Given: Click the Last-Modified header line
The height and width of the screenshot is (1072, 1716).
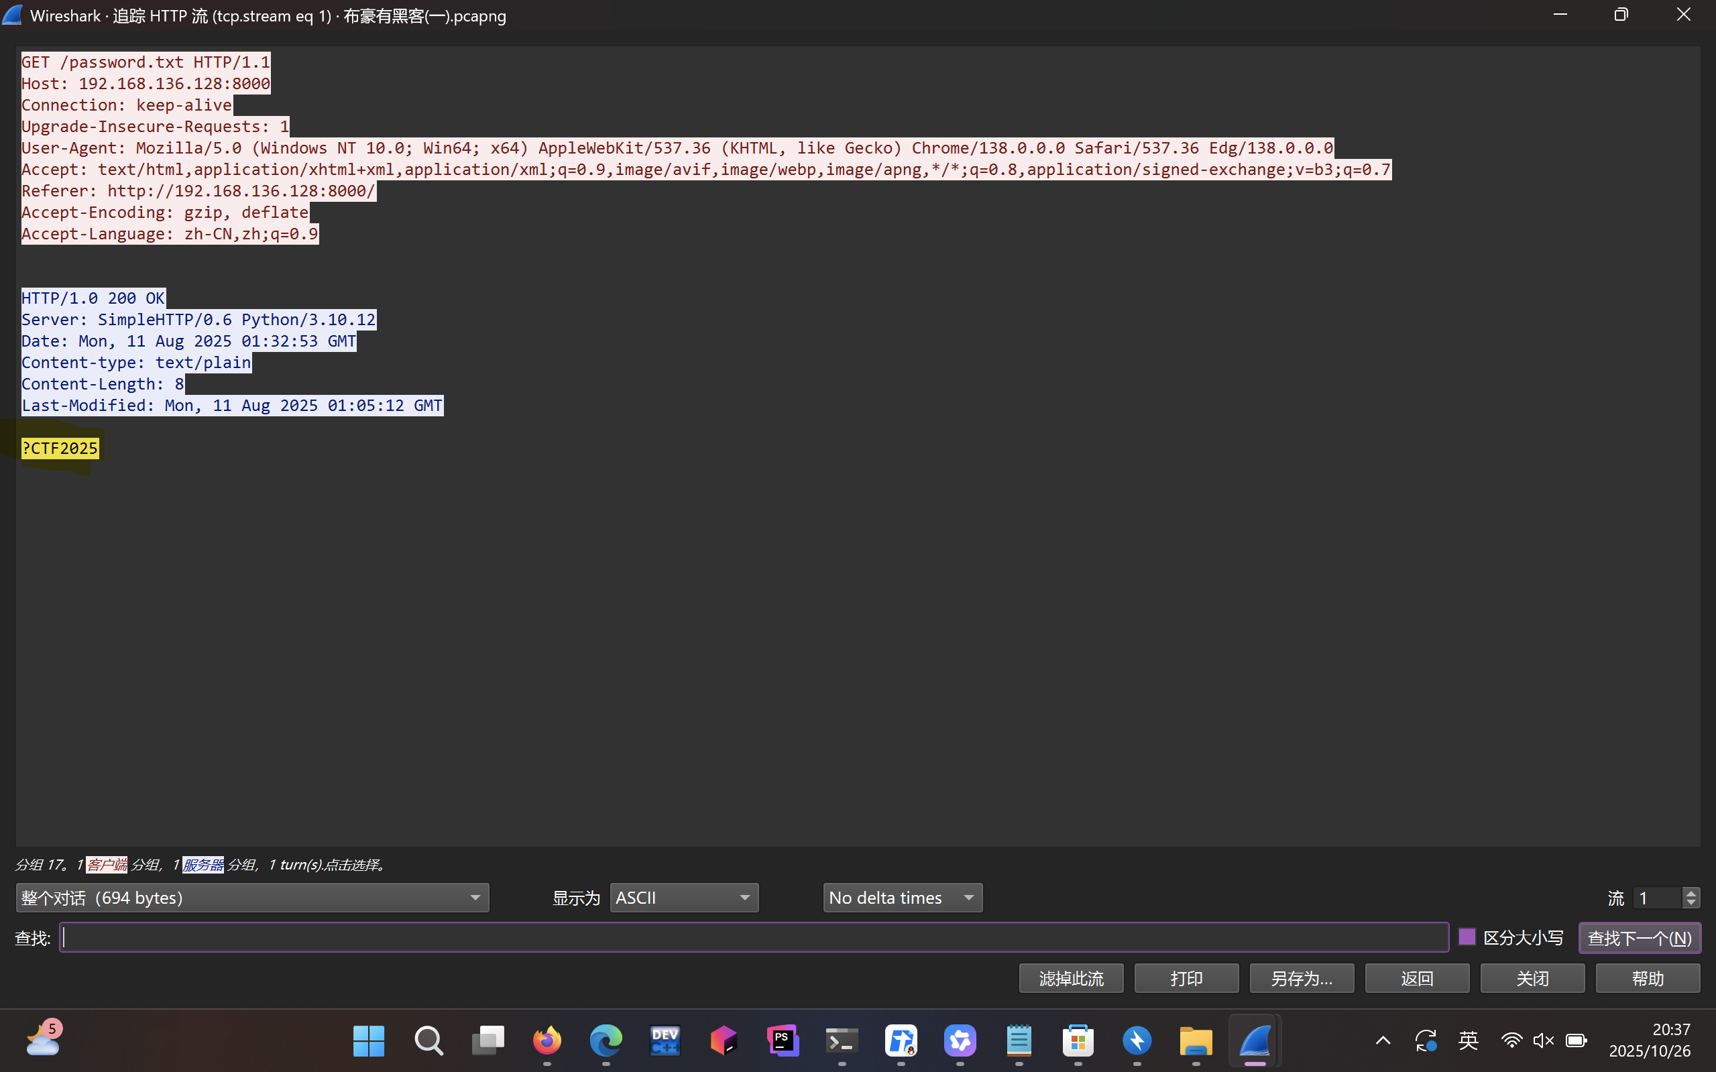Looking at the screenshot, I should [x=233, y=406].
